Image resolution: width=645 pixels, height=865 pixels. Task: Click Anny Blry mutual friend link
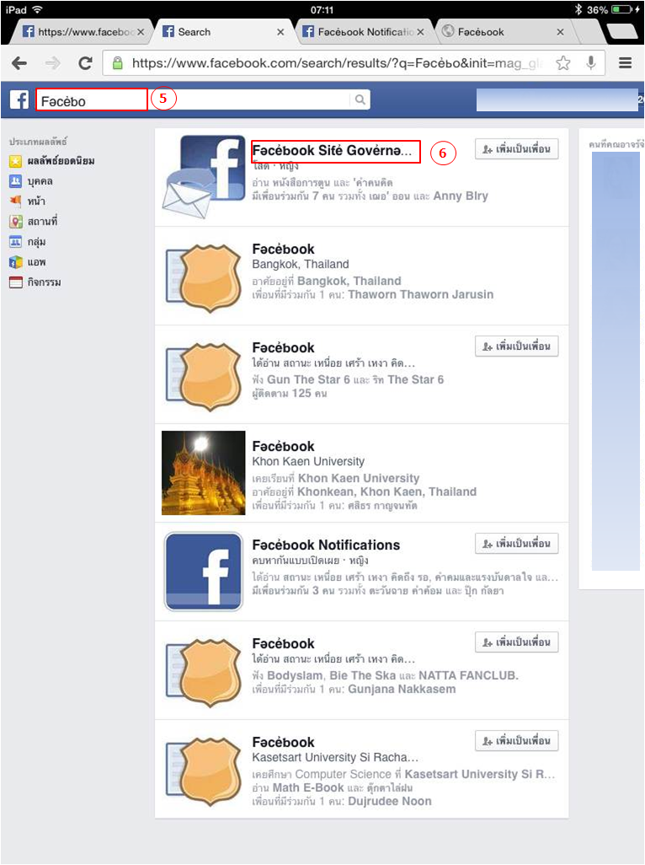(x=461, y=196)
